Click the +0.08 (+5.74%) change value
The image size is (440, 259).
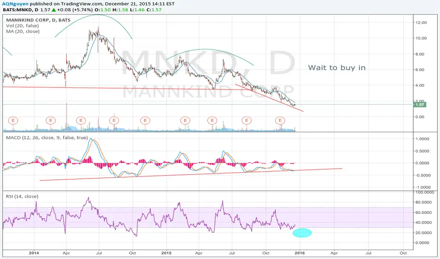pyautogui.click(x=75, y=10)
